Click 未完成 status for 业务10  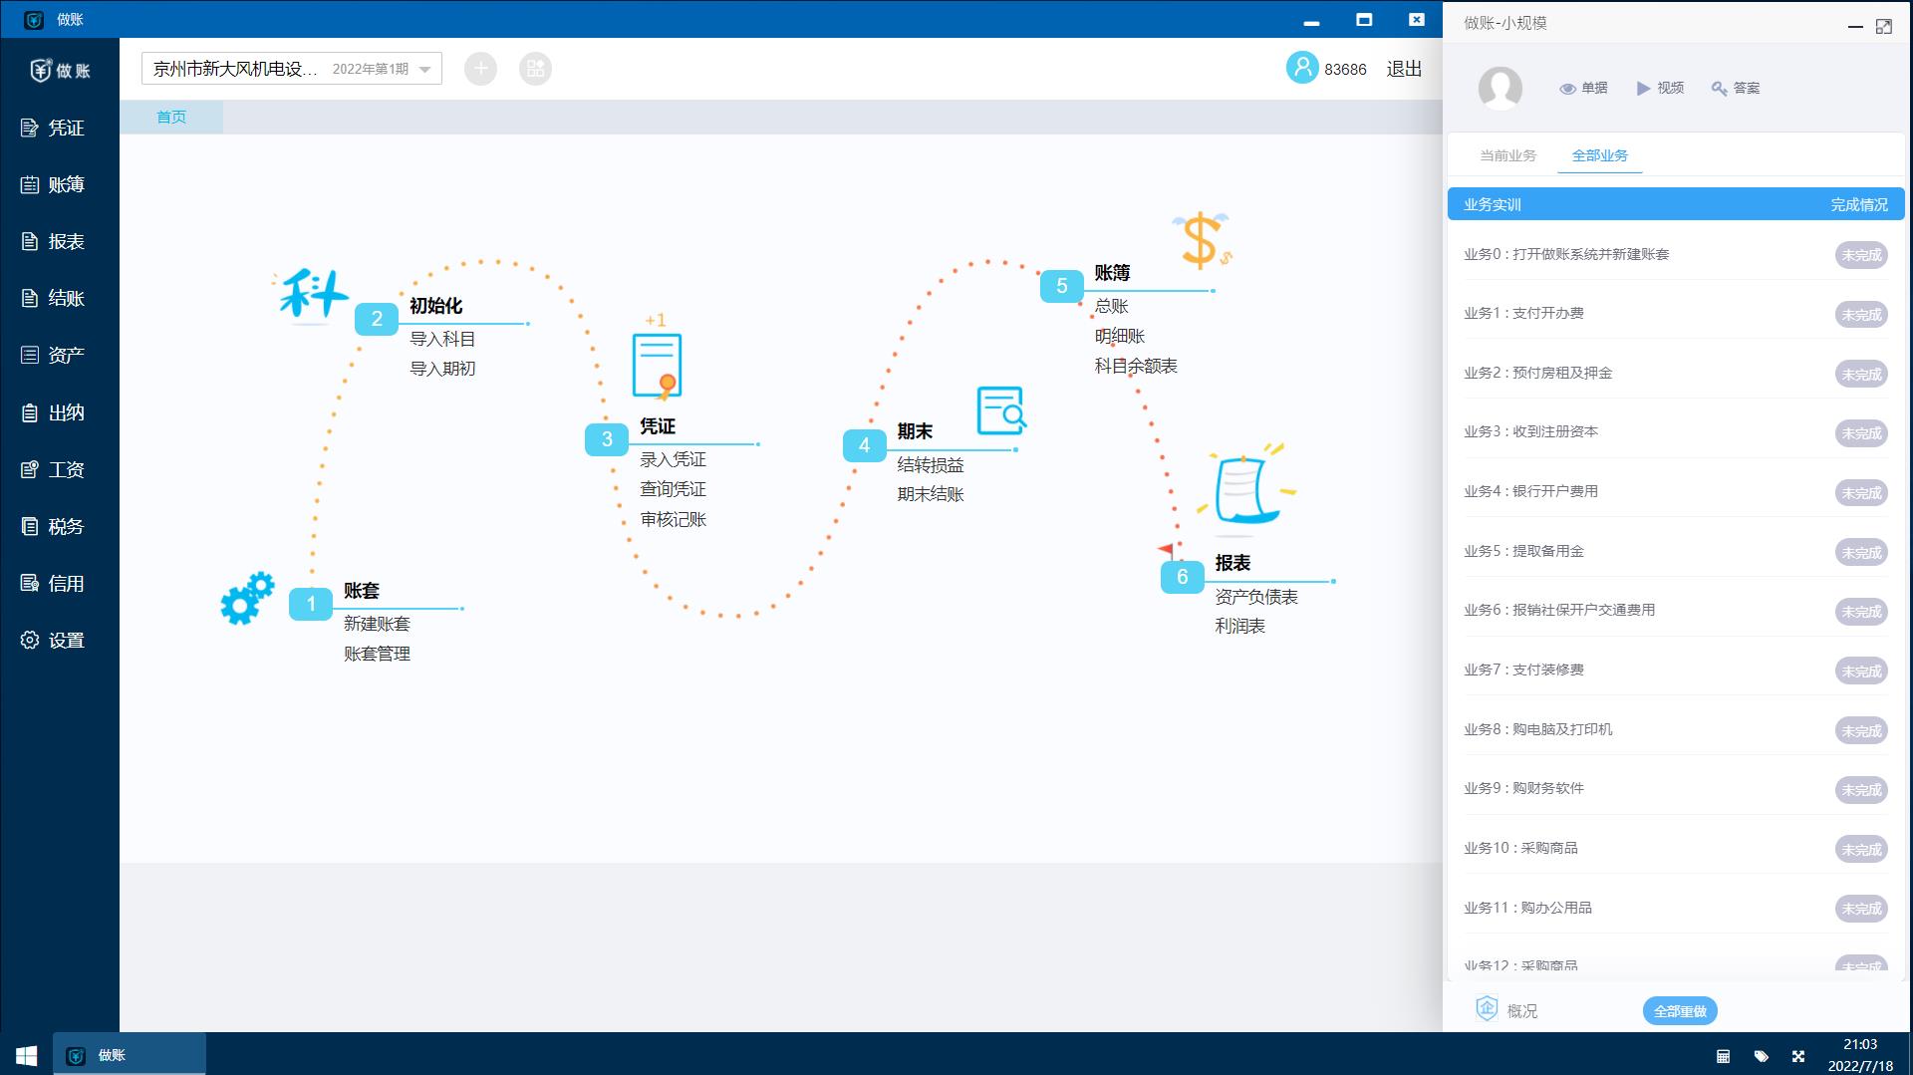(x=1861, y=850)
